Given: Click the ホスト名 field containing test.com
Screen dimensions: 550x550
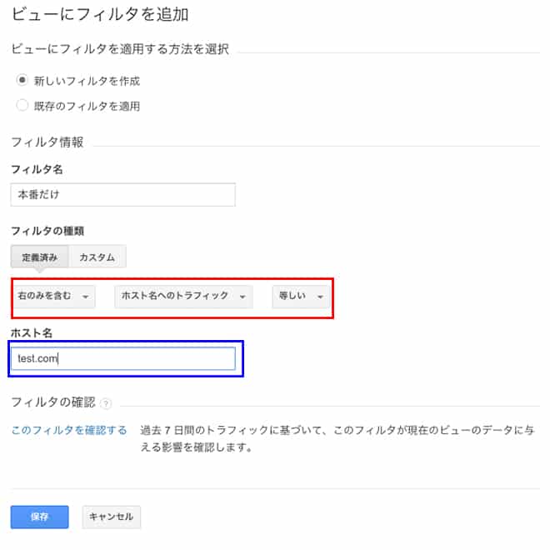Looking at the screenshot, I should 122,358.
